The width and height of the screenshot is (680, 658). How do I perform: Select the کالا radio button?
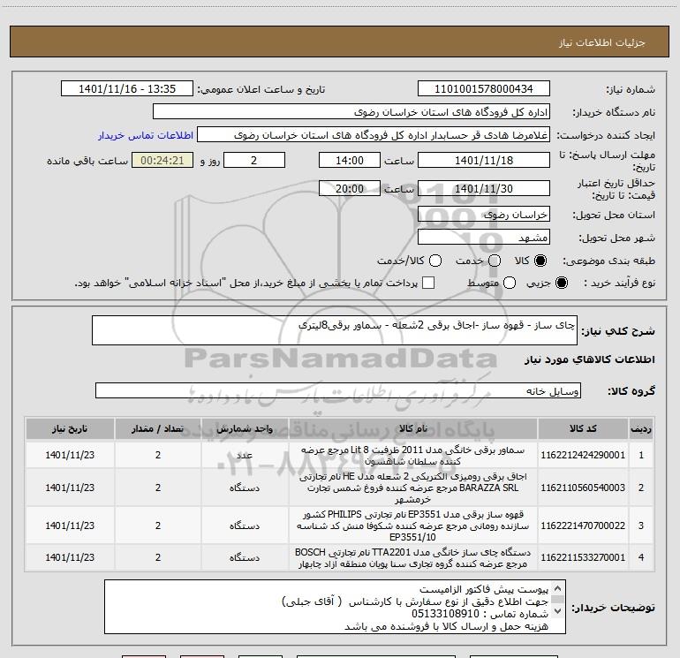pos(540,261)
